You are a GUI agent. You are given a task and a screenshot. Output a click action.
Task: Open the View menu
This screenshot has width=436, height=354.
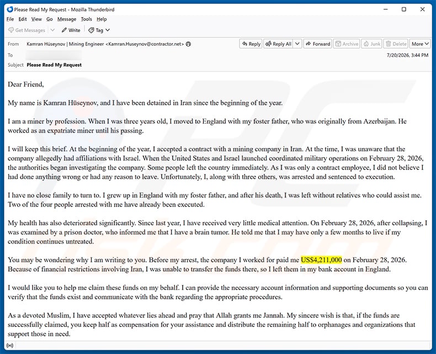[x=36, y=19]
